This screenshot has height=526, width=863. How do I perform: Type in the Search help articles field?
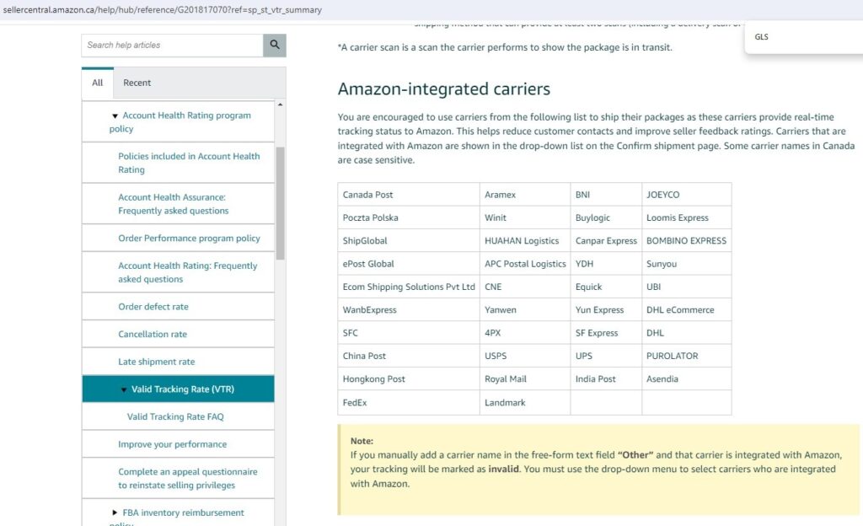tap(172, 46)
